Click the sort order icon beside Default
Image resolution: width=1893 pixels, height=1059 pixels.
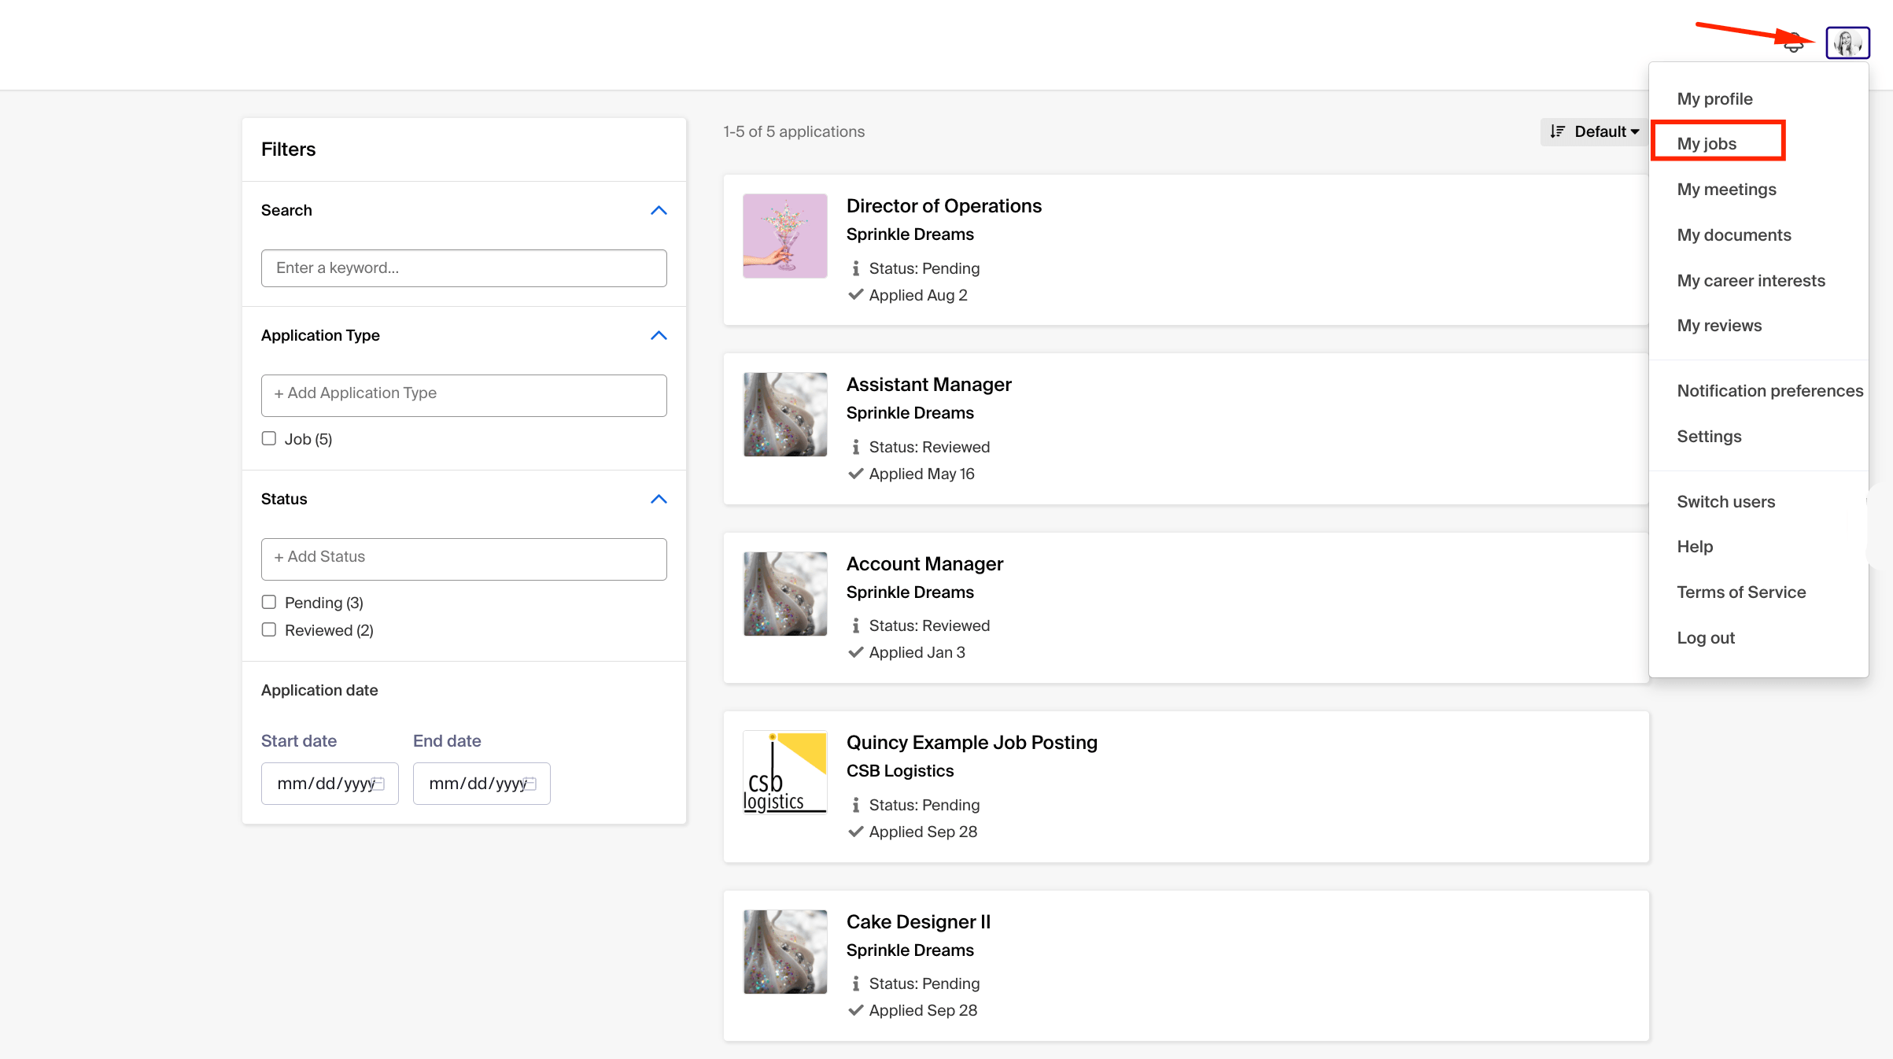tap(1557, 131)
